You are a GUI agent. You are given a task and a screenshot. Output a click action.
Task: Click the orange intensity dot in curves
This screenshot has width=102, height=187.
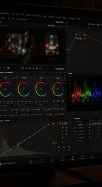tap(63, 138)
